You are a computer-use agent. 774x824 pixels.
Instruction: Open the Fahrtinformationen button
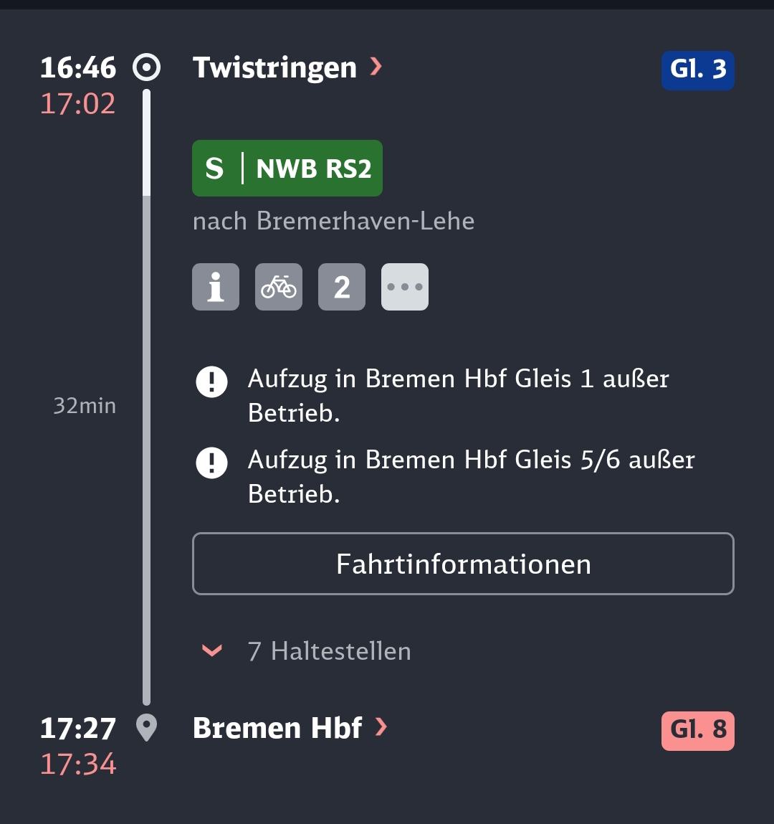[463, 564]
